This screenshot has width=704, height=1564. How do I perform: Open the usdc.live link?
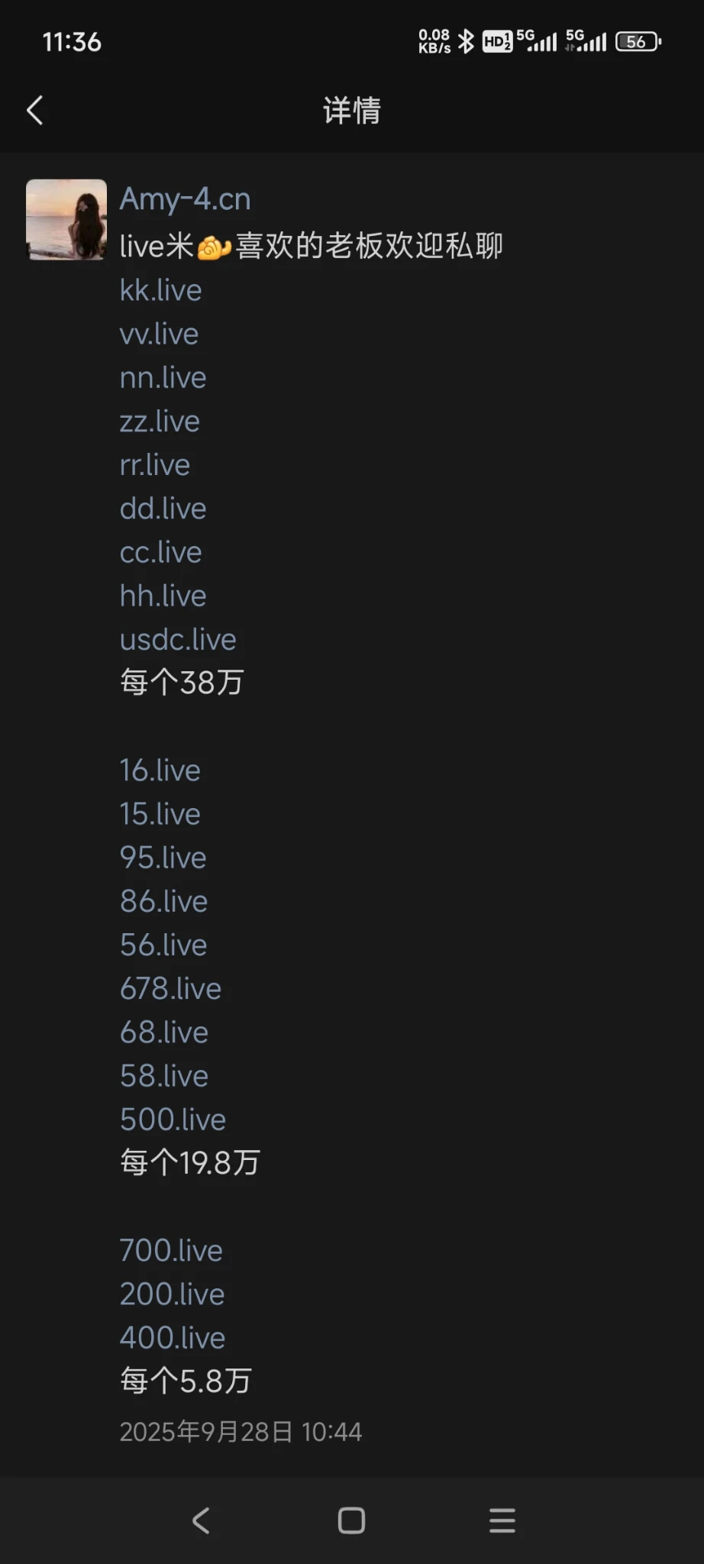click(x=178, y=640)
